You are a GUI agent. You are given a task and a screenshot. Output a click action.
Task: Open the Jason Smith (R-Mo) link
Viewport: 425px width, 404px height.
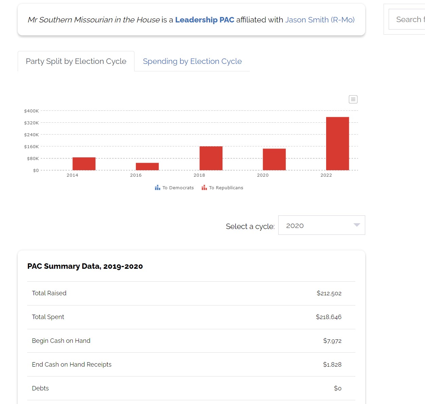click(x=320, y=20)
